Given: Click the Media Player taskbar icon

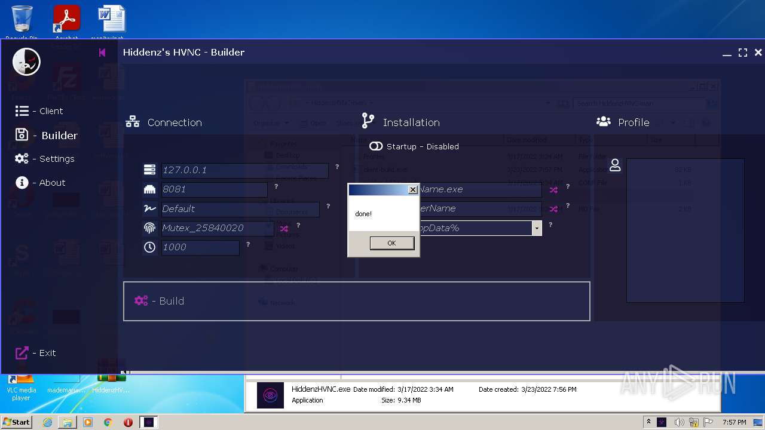Looking at the screenshot, I should pos(87,422).
